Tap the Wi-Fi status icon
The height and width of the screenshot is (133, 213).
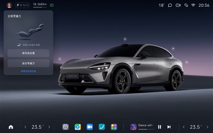[193, 5]
